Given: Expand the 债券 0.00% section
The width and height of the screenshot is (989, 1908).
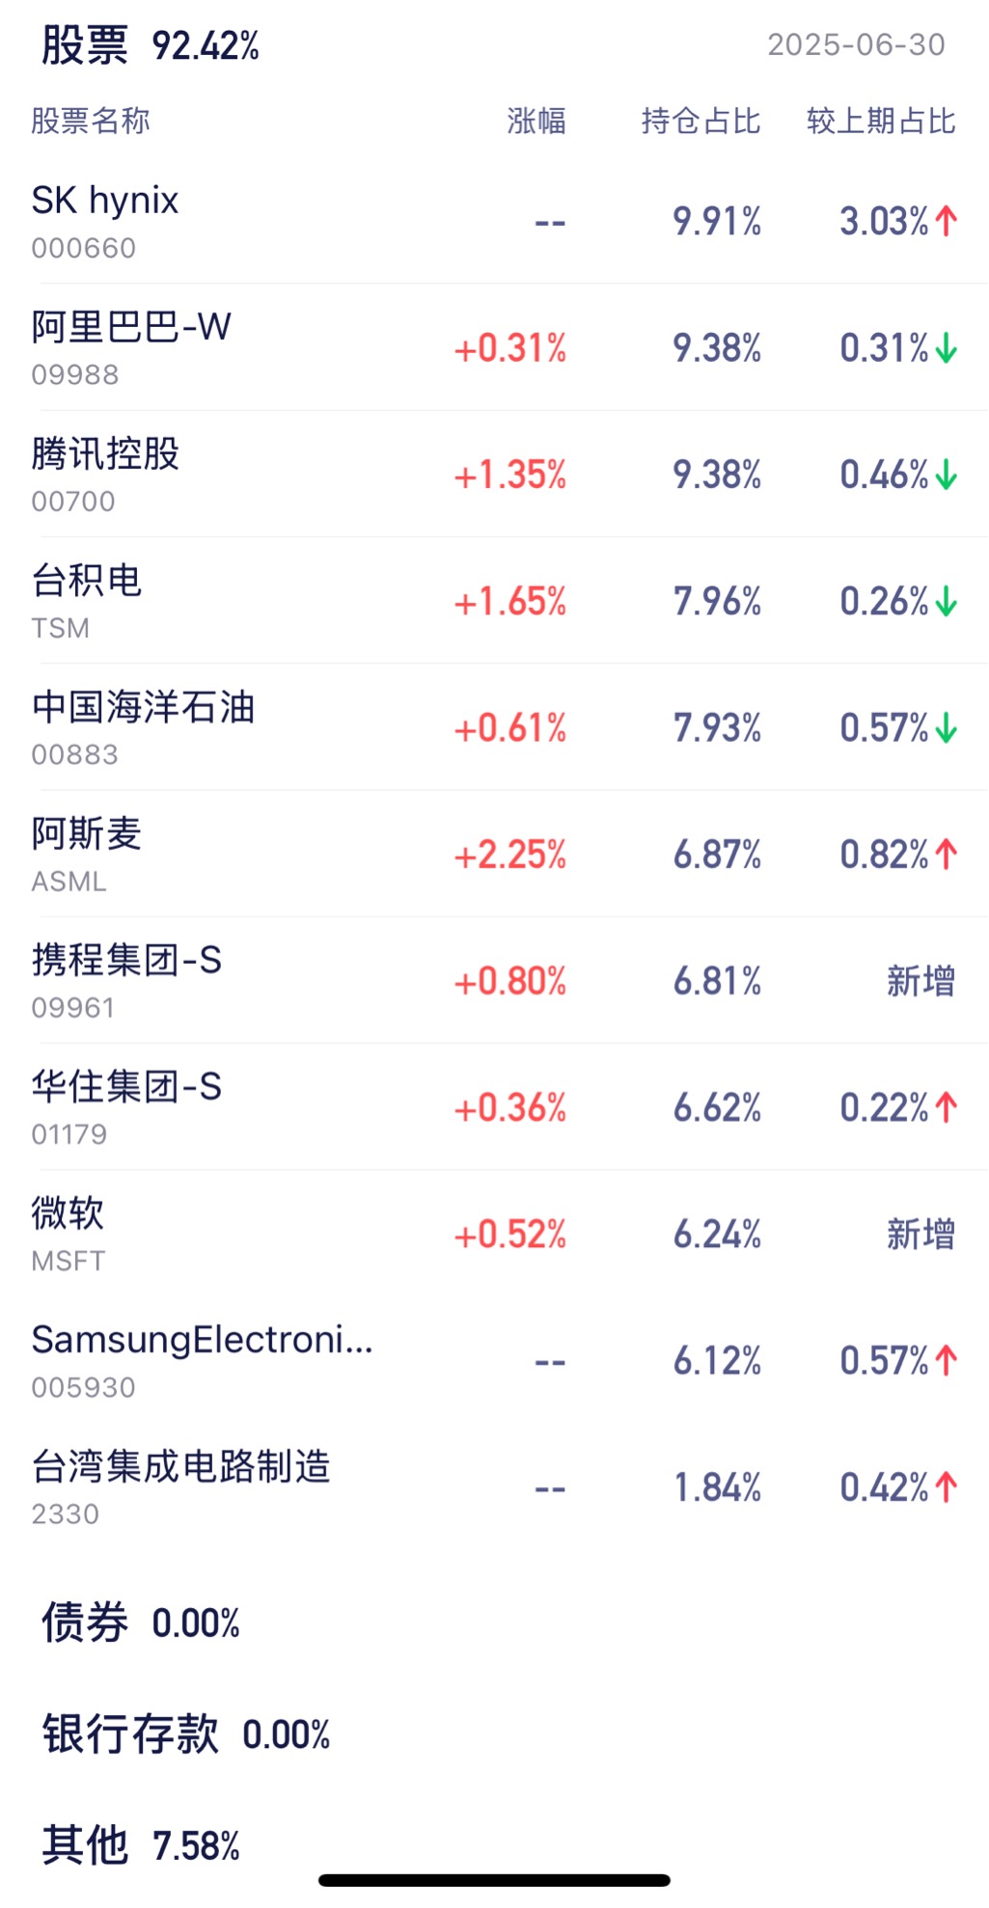Looking at the screenshot, I should pos(141,1622).
